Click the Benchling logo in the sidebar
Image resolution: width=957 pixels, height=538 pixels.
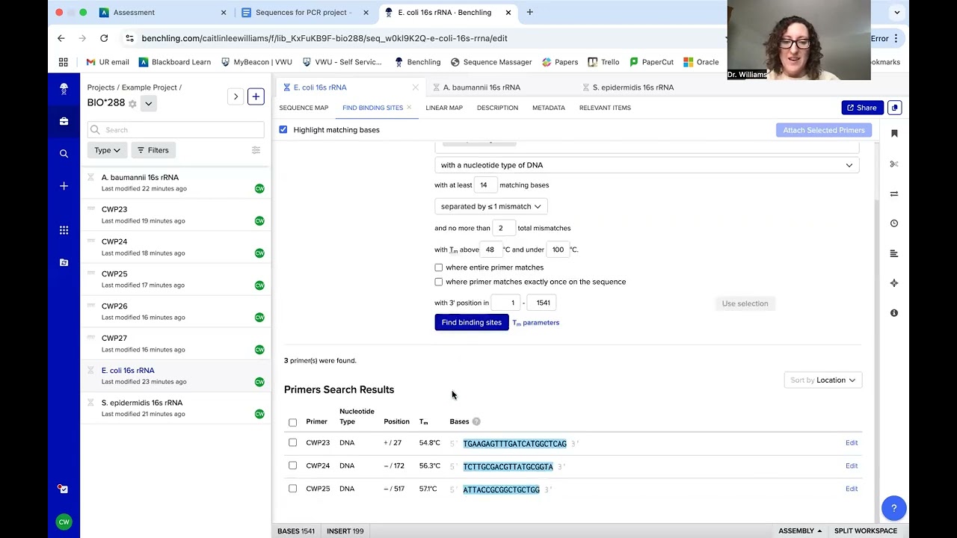pos(64,89)
